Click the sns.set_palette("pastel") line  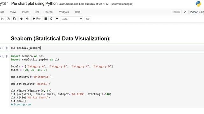30,84
